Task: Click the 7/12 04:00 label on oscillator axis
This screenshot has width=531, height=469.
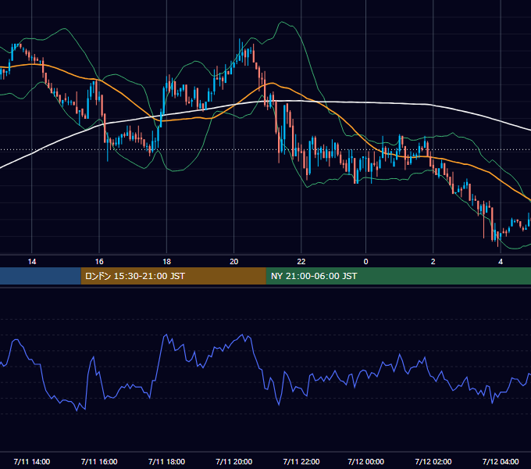Action: 501,461
